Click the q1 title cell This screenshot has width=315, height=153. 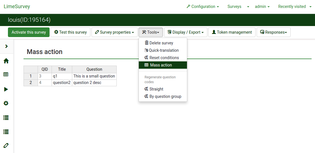tap(62, 76)
